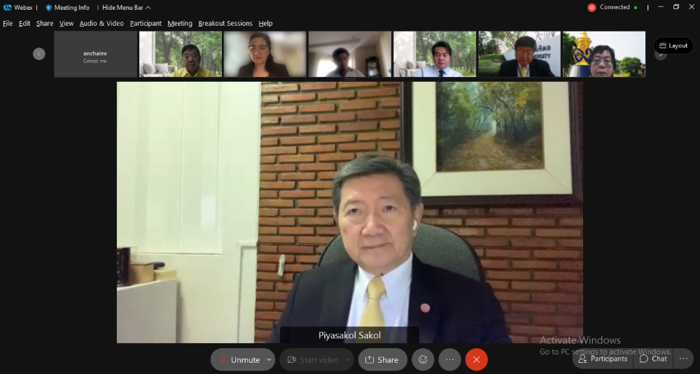Click the red leave meeting button
Image resolution: width=700 pixels, height=374 pixels.
tap(476, 359)
